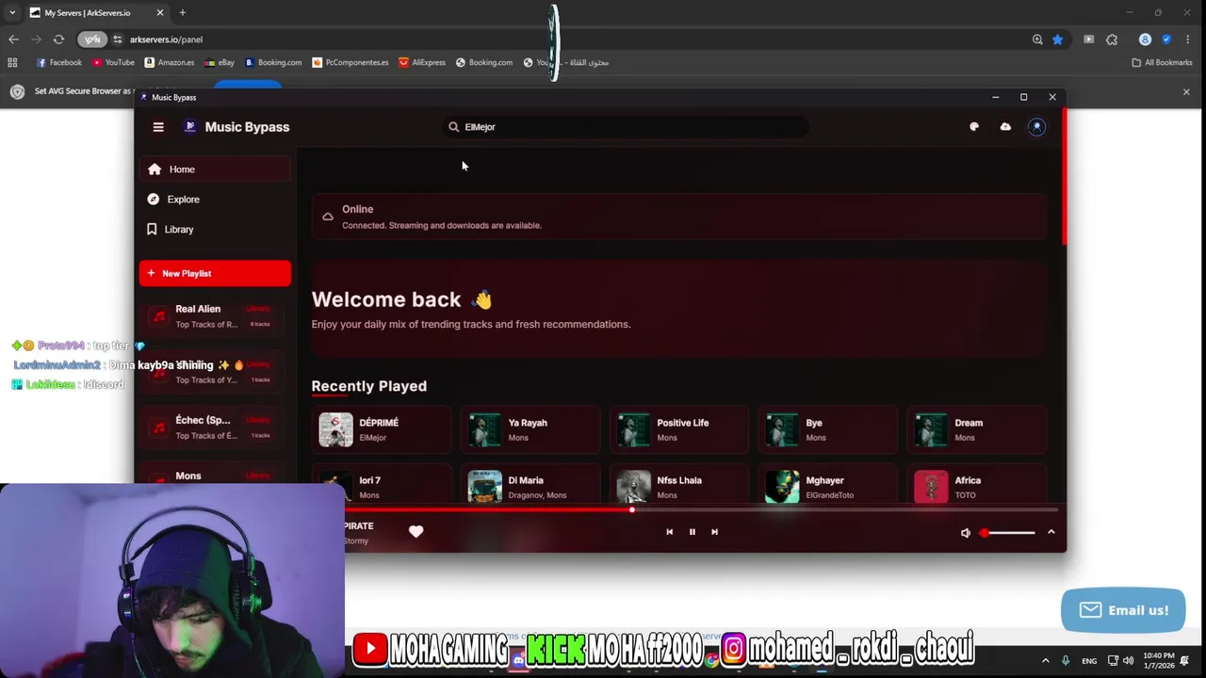This screenshot has height=678, width=1206.
Task: Open the browser extensions puzzle icon
Action: pyautogui.click(x=1112, y=40)
